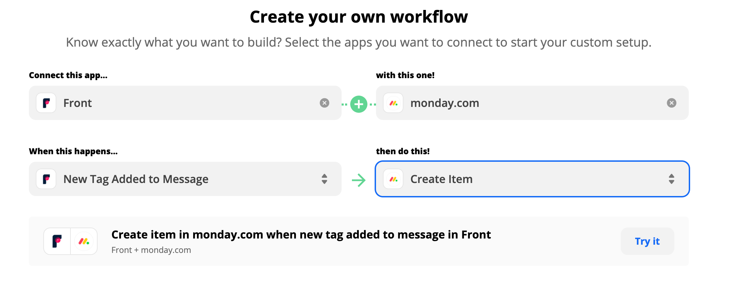Clear the monday.com app selection
The image size is (730, 281).
pos(672,103)
